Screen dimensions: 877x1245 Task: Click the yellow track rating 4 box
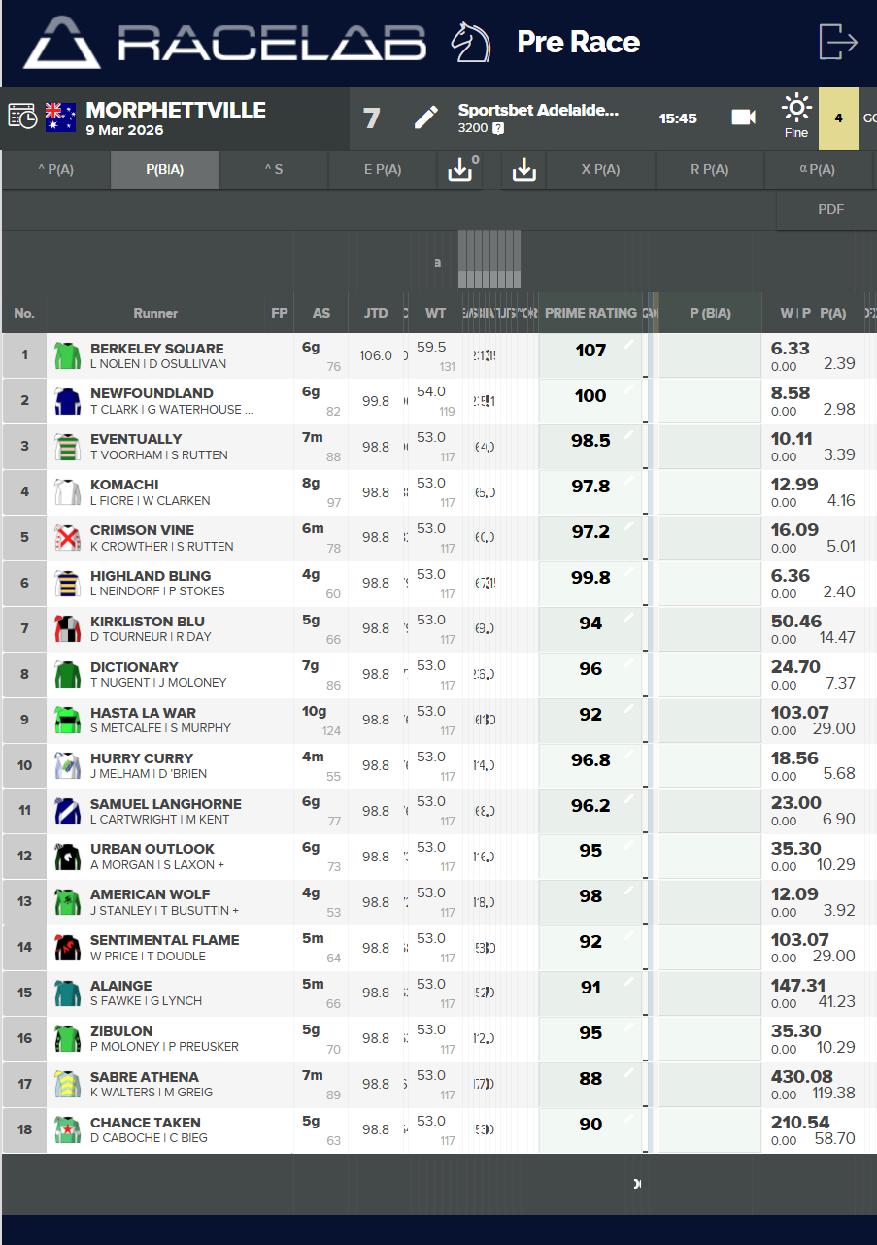(838, 118)
